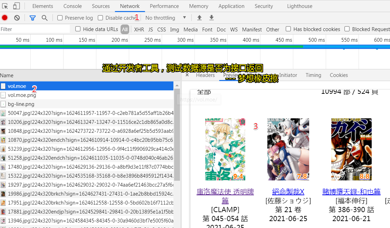Filter requests by Doc

tap(221, 30)
